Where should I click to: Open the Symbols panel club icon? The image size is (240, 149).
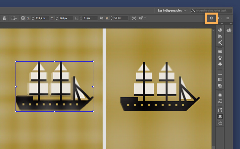pyautogui.click(x=220, y=64)
